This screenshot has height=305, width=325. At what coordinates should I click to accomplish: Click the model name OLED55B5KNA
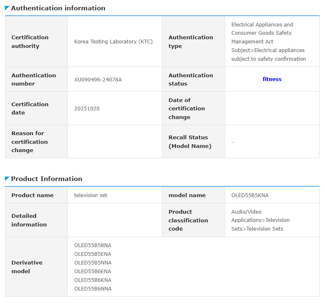(250, 195)
